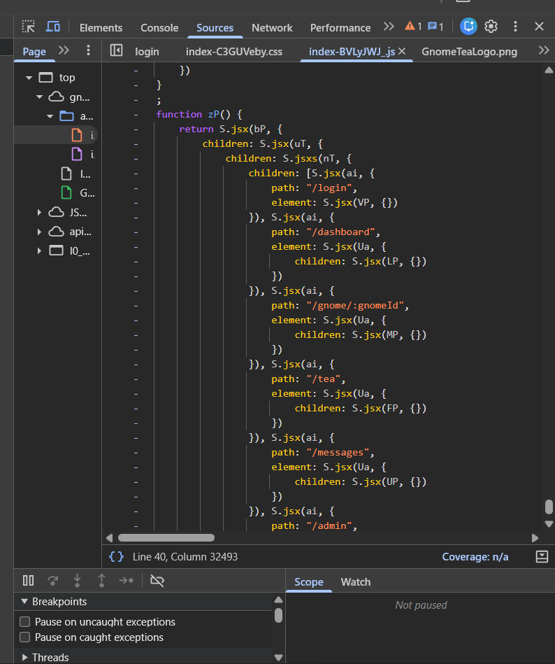Screen dimensions: 555x664
Task: Click debugger pane scroll down arrow
Action: pyautogui.click(x=278, y=658)
